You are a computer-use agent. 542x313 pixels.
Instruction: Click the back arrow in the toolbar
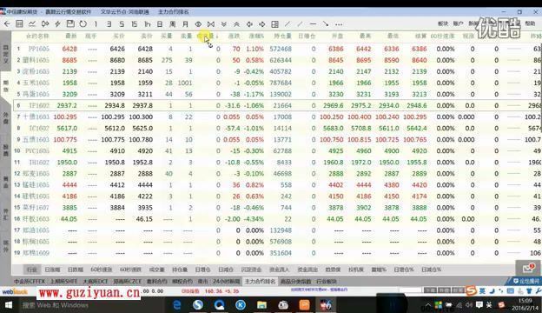pos(7,23)
